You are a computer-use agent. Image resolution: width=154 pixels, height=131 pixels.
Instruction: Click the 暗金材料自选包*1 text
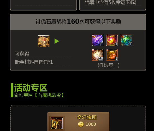[x=34, y=62]
